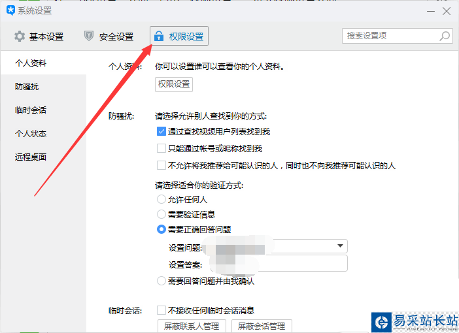Select the 需要正确回答问题 radio option
459x333 pixels.
tap(161, 229)
